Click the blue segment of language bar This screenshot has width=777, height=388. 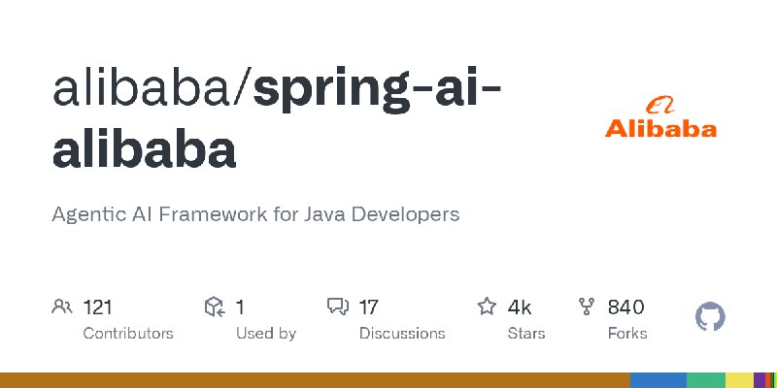659,380
